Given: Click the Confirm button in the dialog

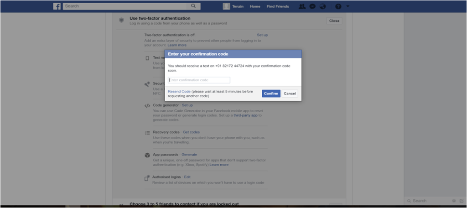Looking at the screenshot, I should (271, 94).
